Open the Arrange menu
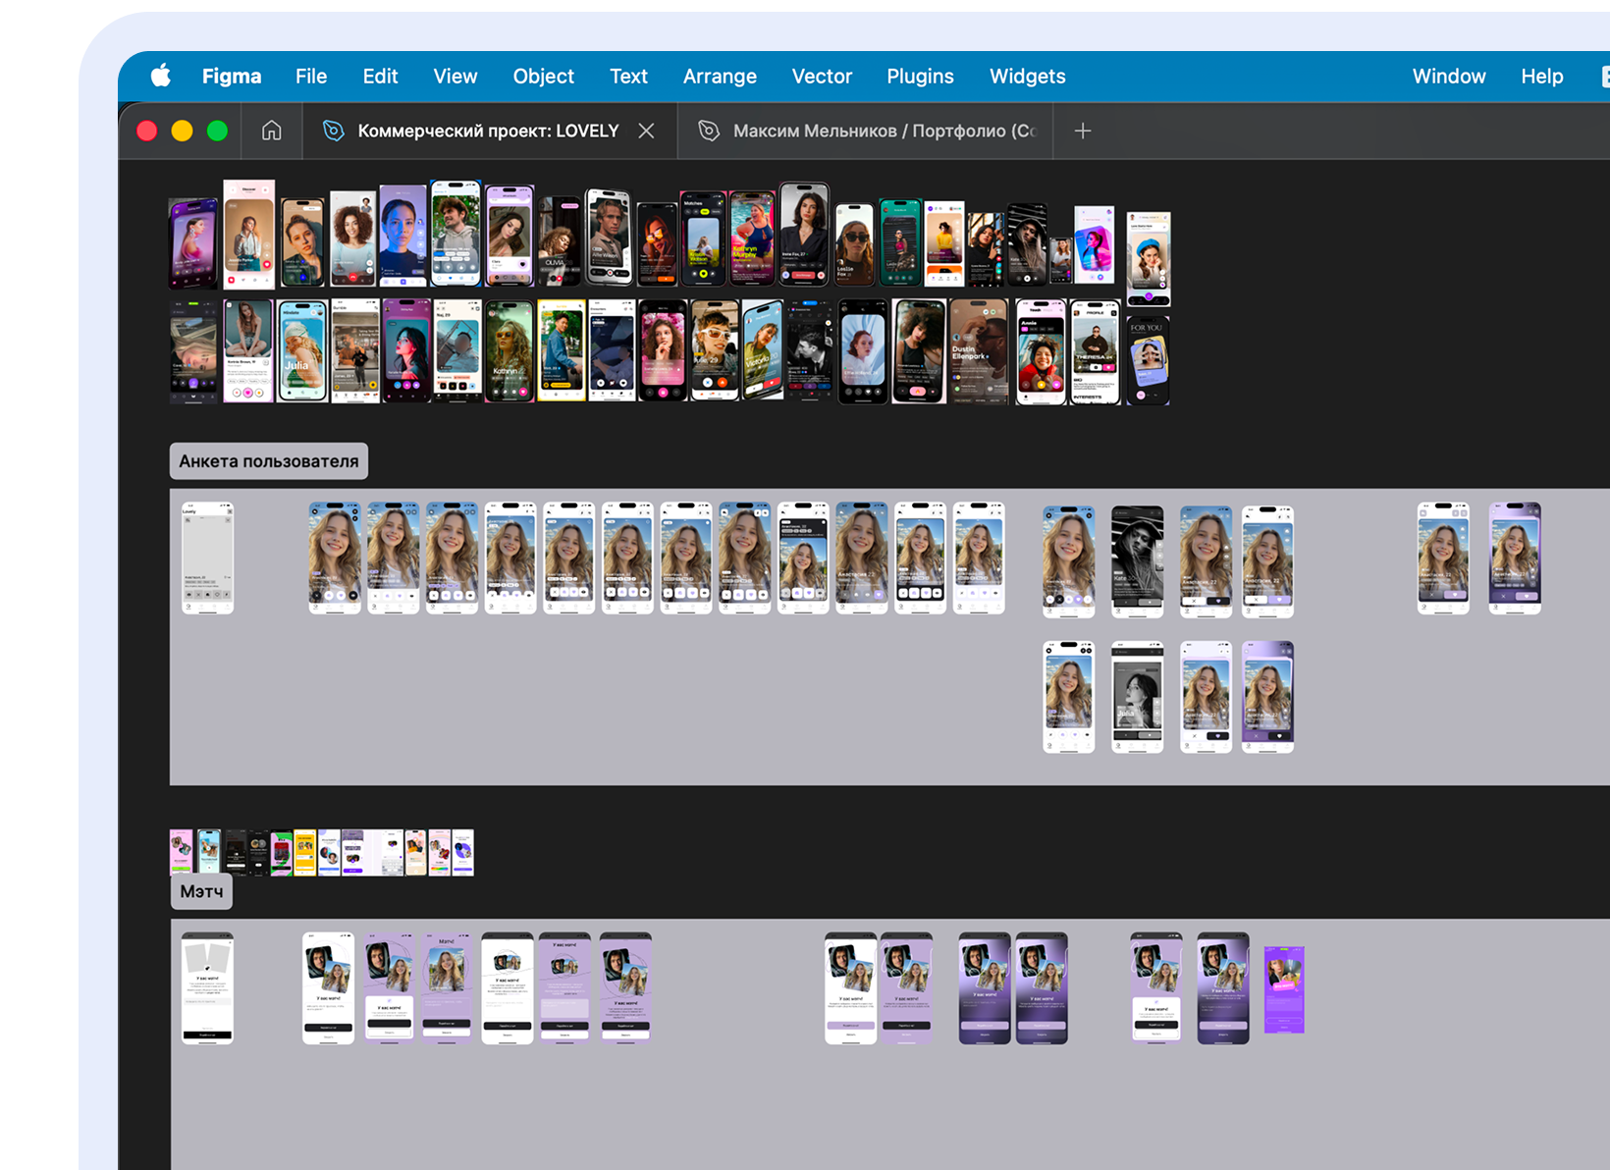The width and height of the screenshot is (1610, 1170). (x=720, y=76)
